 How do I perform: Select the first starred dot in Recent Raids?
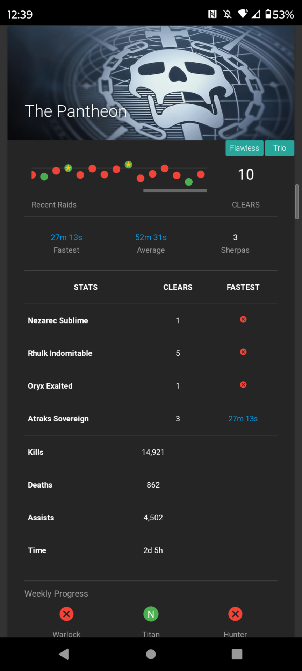click(68, 168)
